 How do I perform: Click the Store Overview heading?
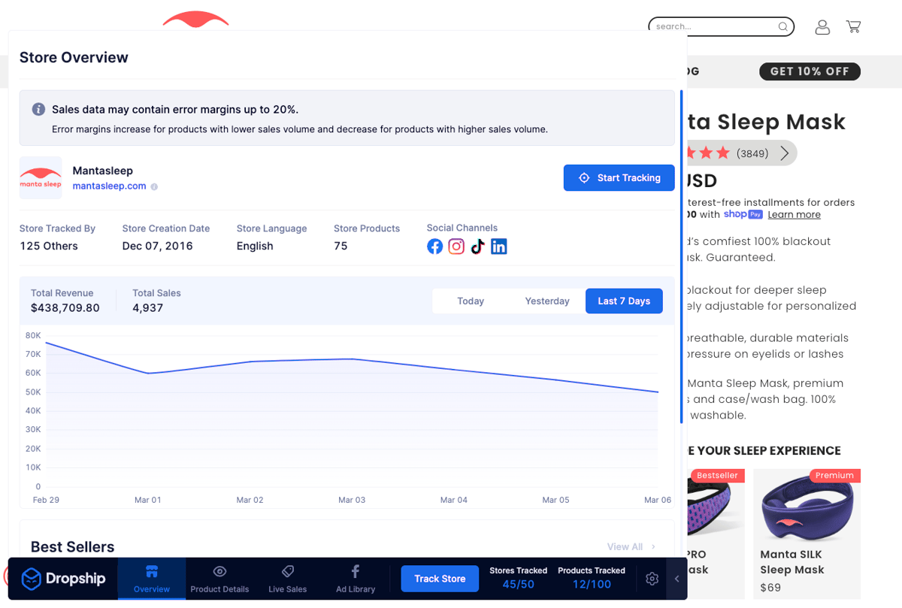74,57
